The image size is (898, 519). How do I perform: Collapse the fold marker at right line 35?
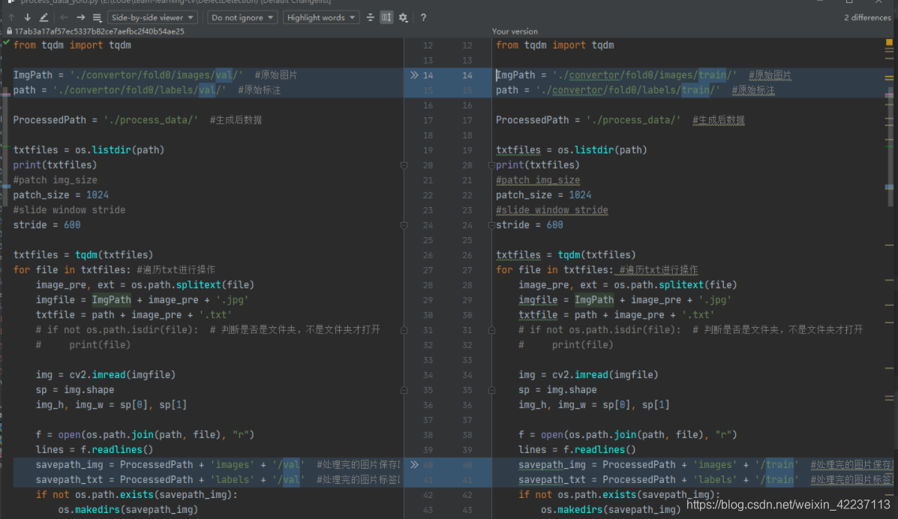(491, 390)
